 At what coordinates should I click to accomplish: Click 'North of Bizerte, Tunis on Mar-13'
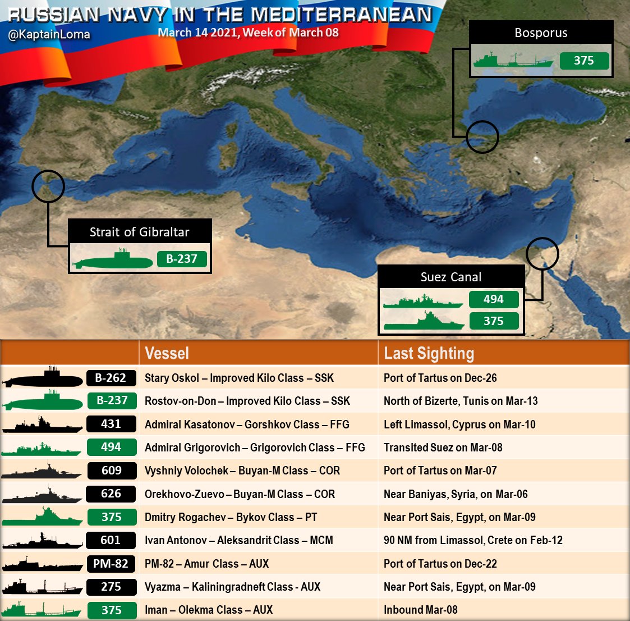pos(461,401)
